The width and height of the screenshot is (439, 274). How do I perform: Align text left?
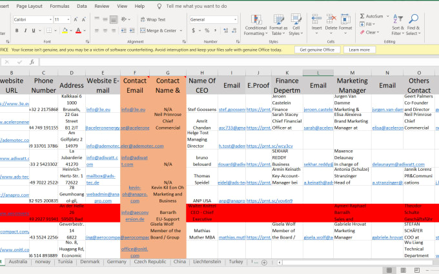pyautogui.click(x=97, y=30)
